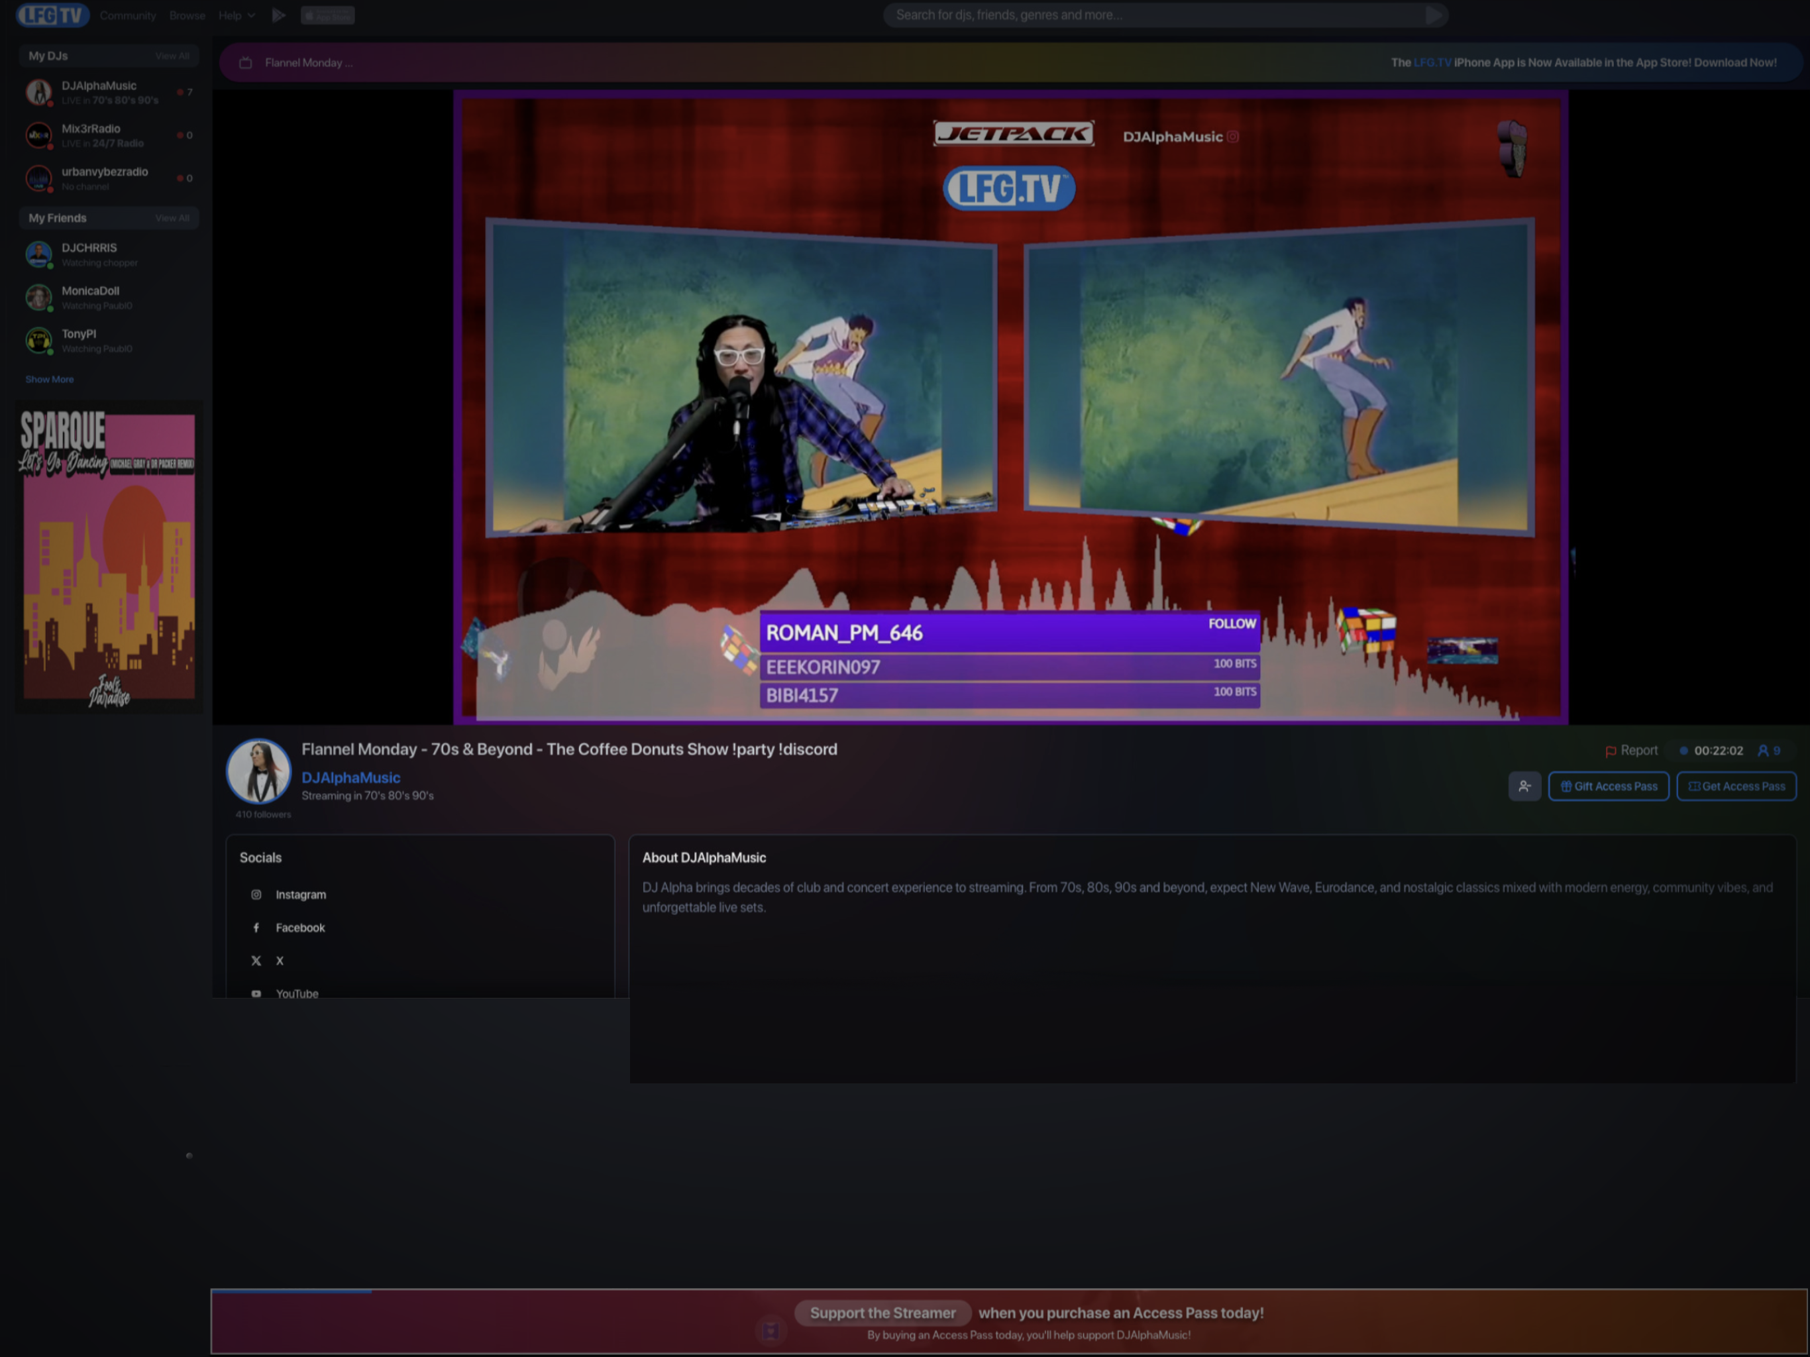This screenshot has height=1357, width=1810.
Task: Click View All beside My DJs
Action: (x=172, y=56)
